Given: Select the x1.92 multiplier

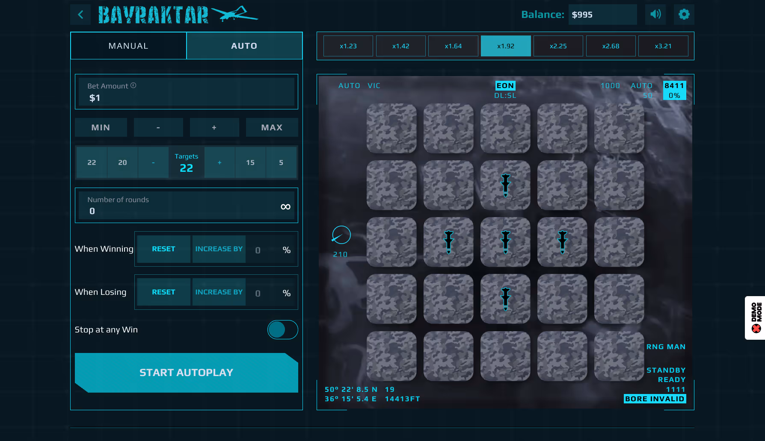Looking at the screenshot, I should [506, 46].
